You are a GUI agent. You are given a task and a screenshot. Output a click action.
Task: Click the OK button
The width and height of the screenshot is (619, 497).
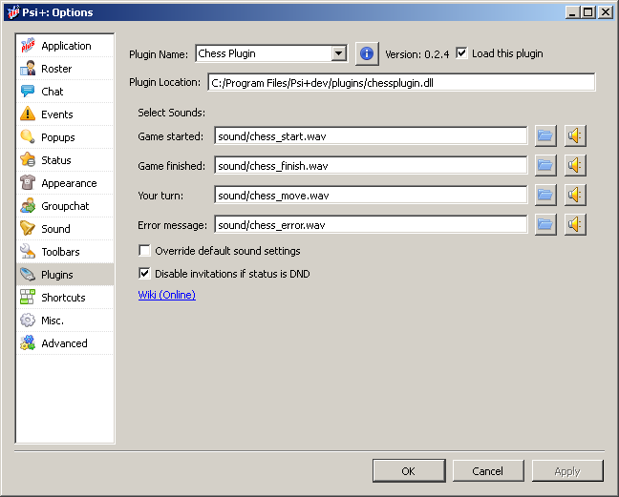point(408,470)
